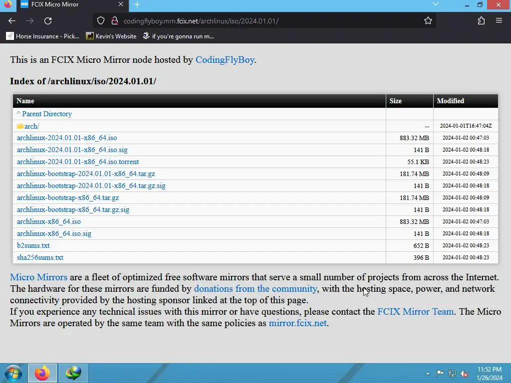This screenshot has width=511, height=383.
Task: Click the network tray icon
Action: point(452,374)
